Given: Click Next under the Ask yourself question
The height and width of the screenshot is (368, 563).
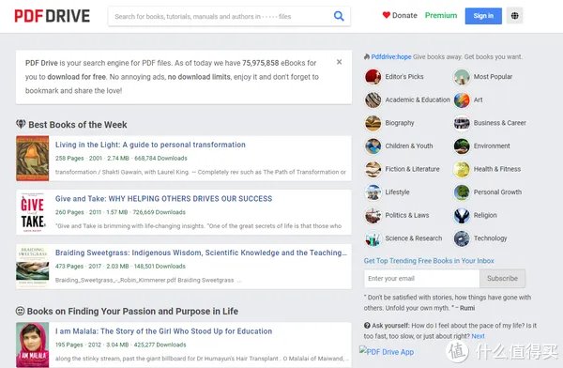Looking at the screenshot, I should 478,336.
